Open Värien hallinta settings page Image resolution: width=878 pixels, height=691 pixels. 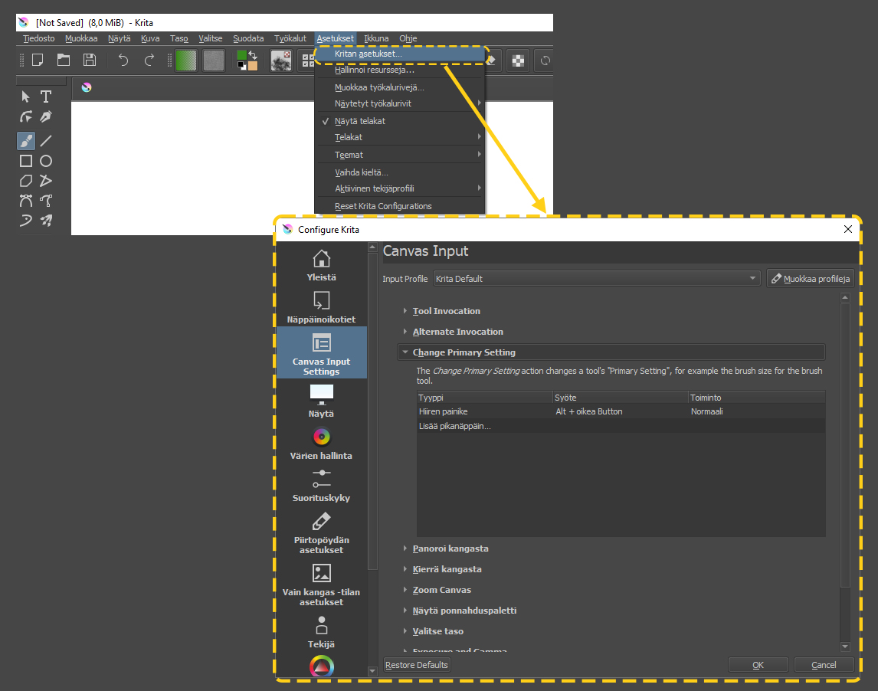pyautogui.click(x=322, y=444)
